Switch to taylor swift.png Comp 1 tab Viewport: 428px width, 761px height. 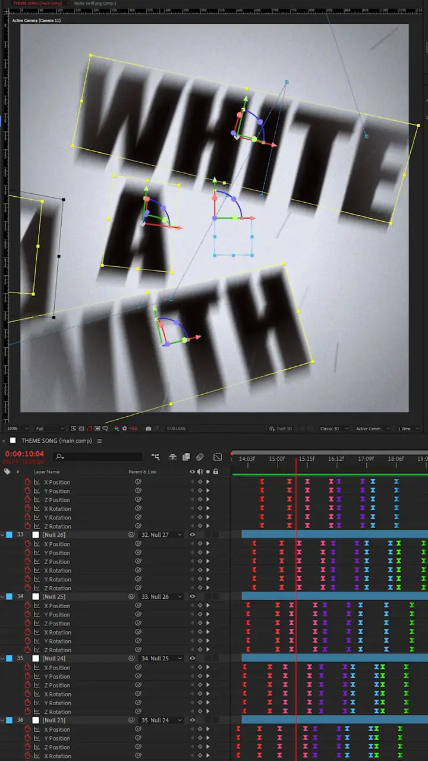(x=95, y=4)
